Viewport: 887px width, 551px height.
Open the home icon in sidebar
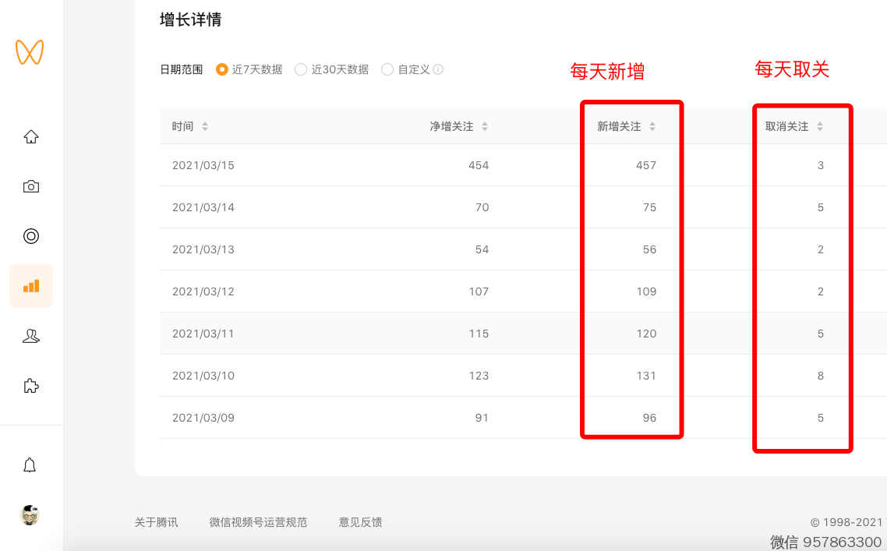click(x=31, y=137)
